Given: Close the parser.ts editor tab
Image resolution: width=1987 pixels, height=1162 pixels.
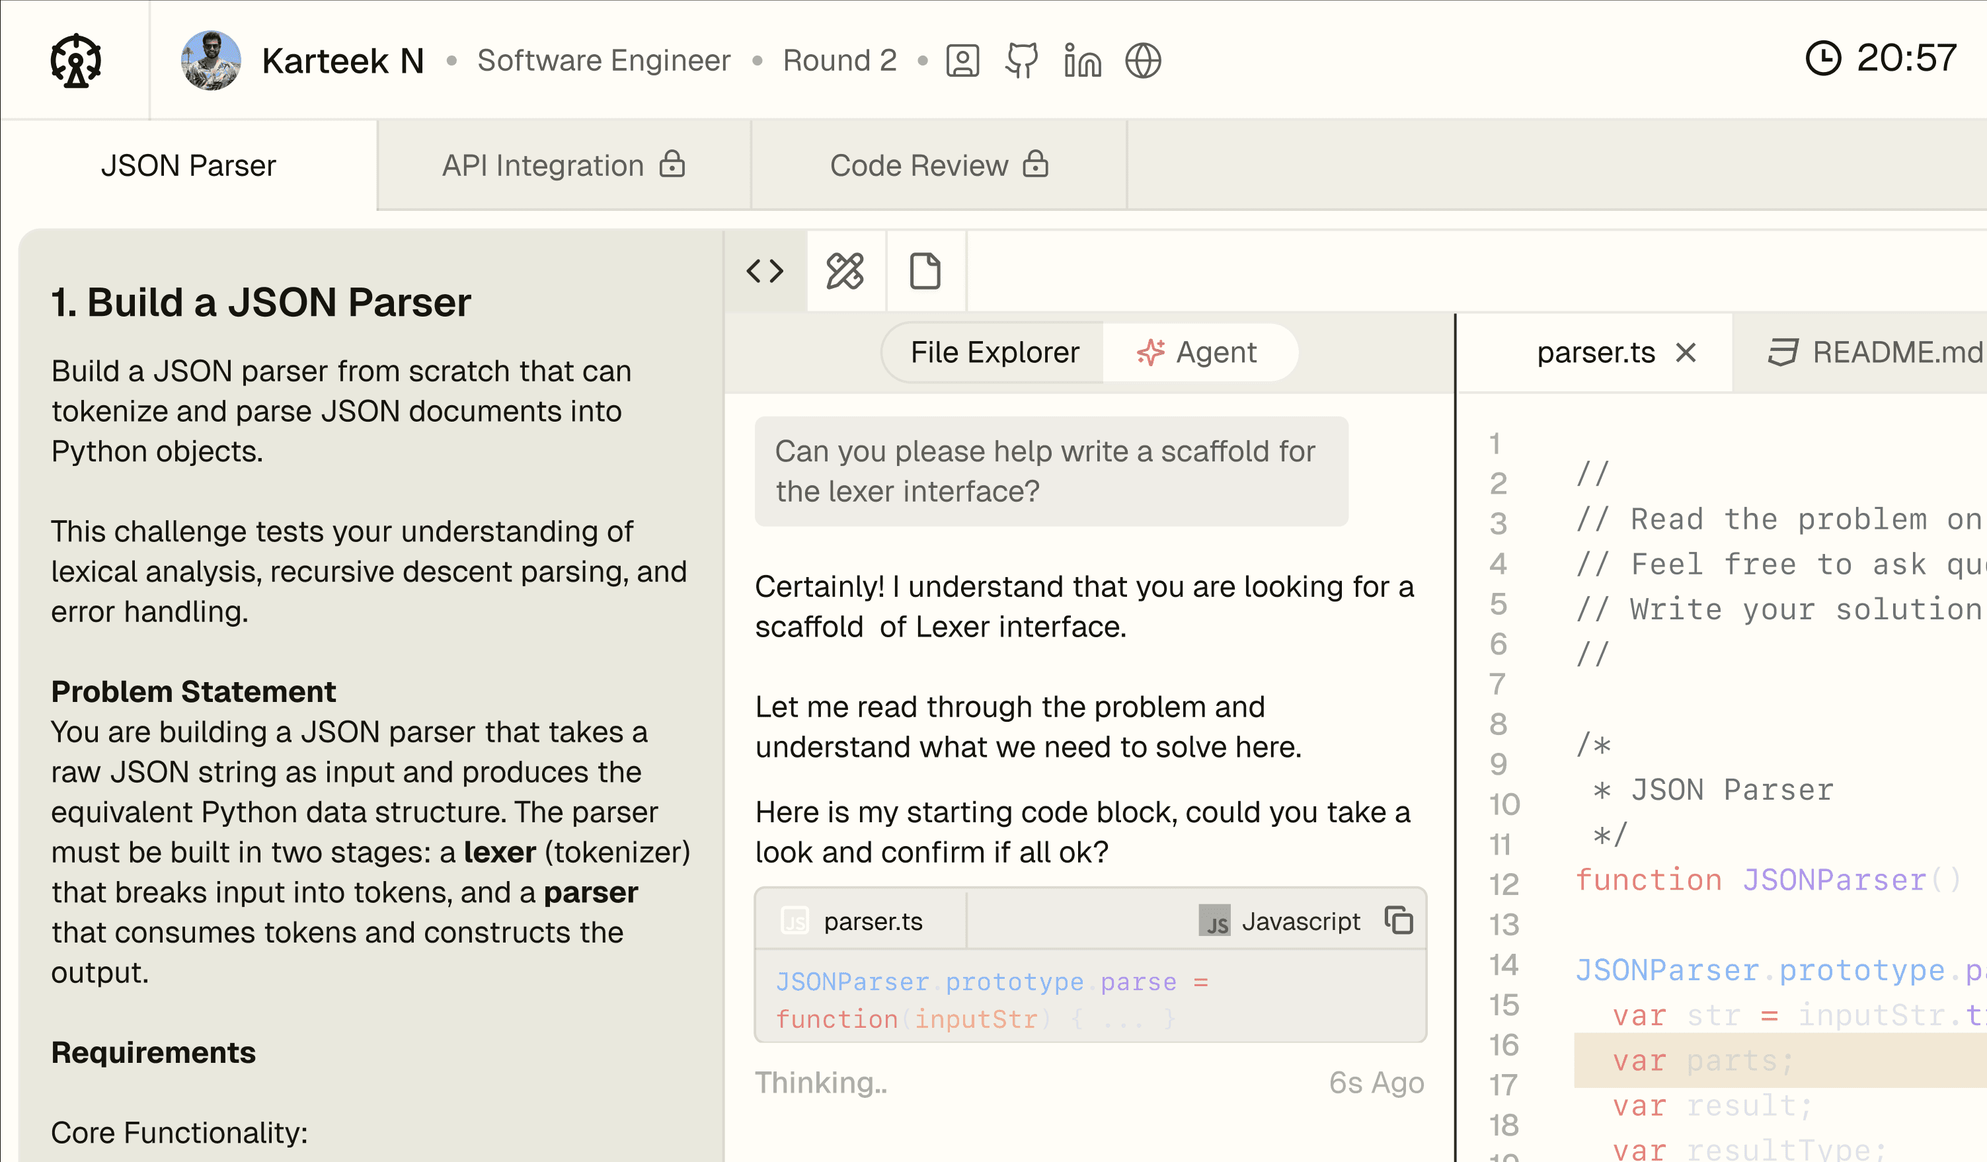Looking at the screenshot, I should [x=1686, y=352].
